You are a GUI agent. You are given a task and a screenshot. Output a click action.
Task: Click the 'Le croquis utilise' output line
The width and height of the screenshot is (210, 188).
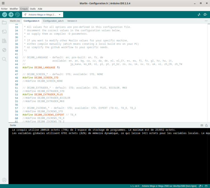click(x=94, y=130)
